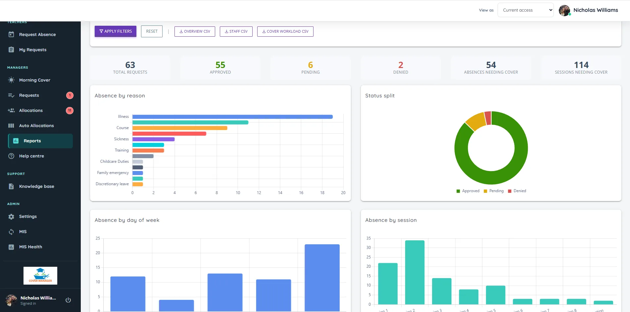Toggle Pending legend swatch in Status split
Screen dimensions: 630x312
[x=485, y=191]
